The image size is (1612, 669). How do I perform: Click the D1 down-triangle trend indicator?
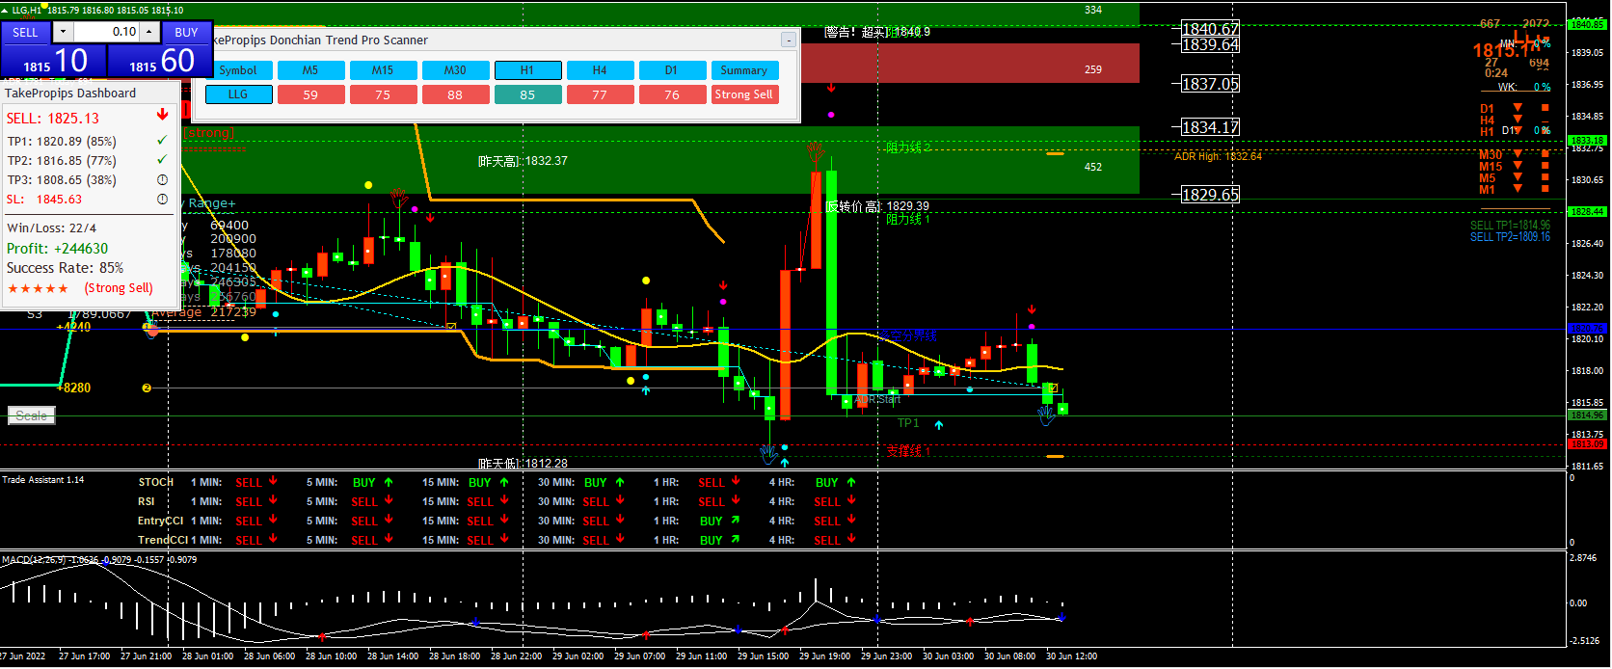(x=1518, y=108)
